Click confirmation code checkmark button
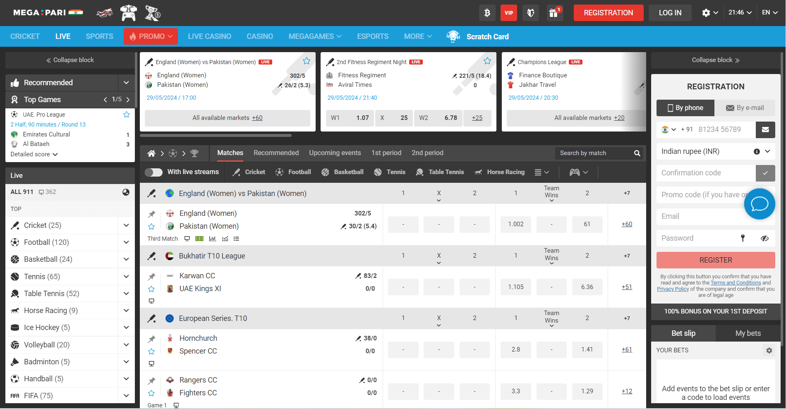 click(x=765, y=173)
